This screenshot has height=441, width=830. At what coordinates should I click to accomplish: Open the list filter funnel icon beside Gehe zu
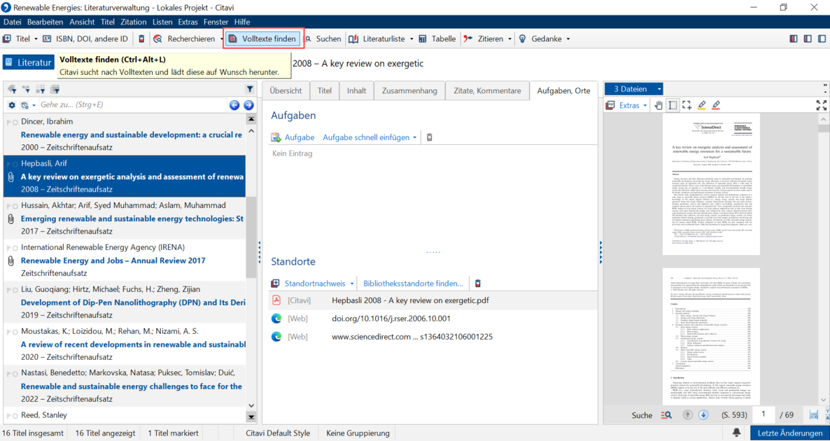[251, 89]
